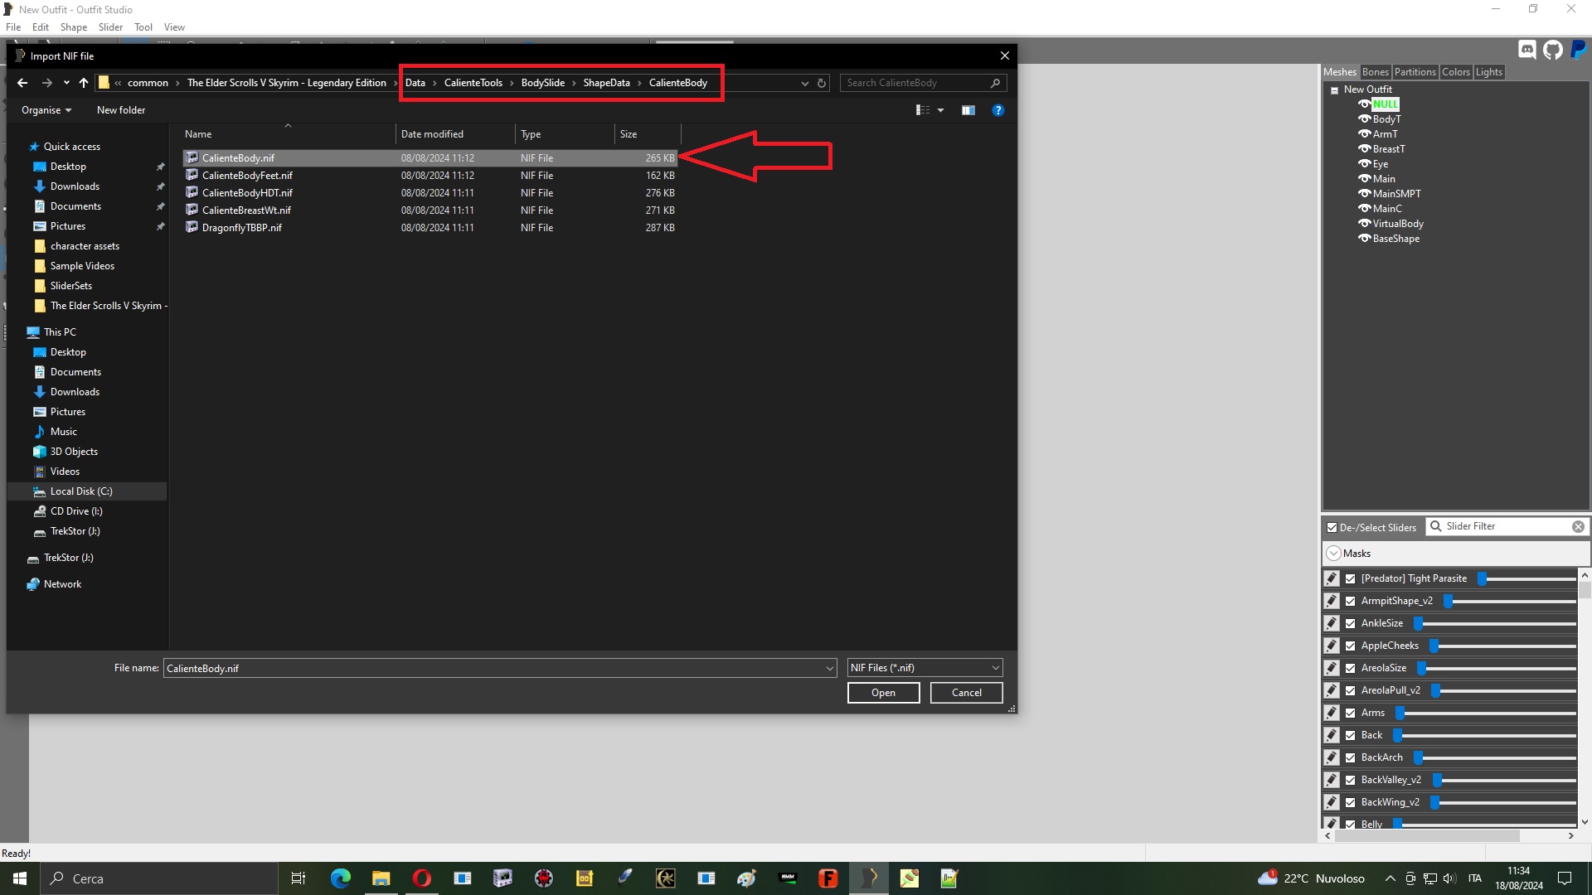Hide the VirtualBody mesh
The image size is (1592, 895).
coord(1364,224)
